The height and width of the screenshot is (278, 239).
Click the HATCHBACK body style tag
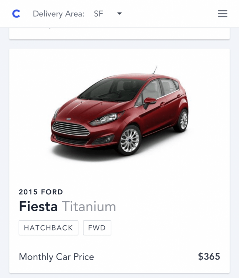click(48, 228)
